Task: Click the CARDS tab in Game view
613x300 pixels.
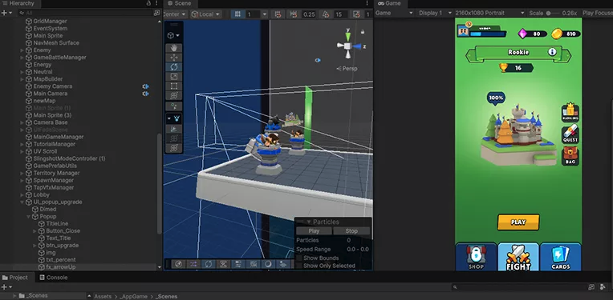Action: (x=561, y=256)
